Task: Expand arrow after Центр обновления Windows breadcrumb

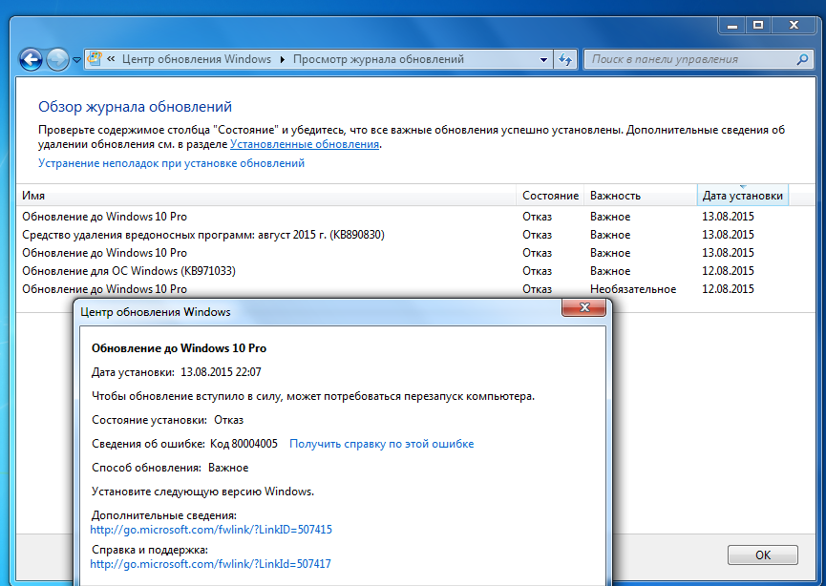Action: point(282,59)
